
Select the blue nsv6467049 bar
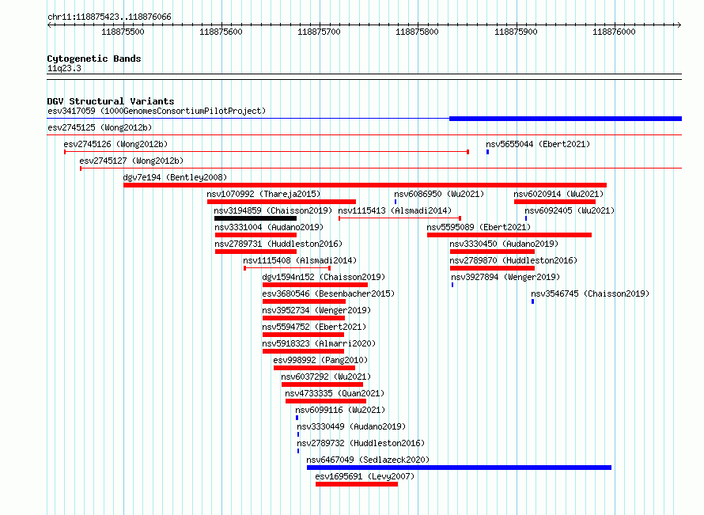coord(459,468)
